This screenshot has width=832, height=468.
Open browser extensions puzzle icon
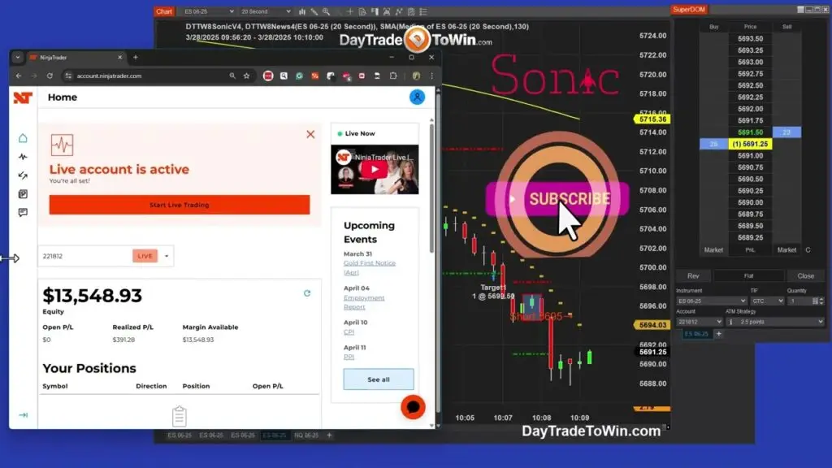point(393,76)
